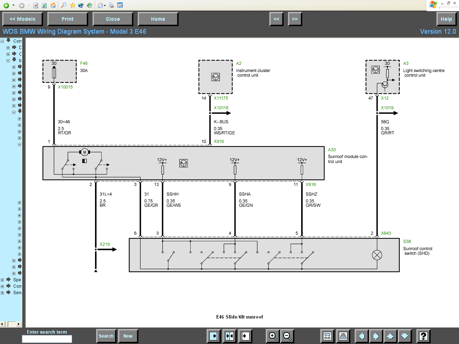Open connector X1019 link

[x=387, y=108]
